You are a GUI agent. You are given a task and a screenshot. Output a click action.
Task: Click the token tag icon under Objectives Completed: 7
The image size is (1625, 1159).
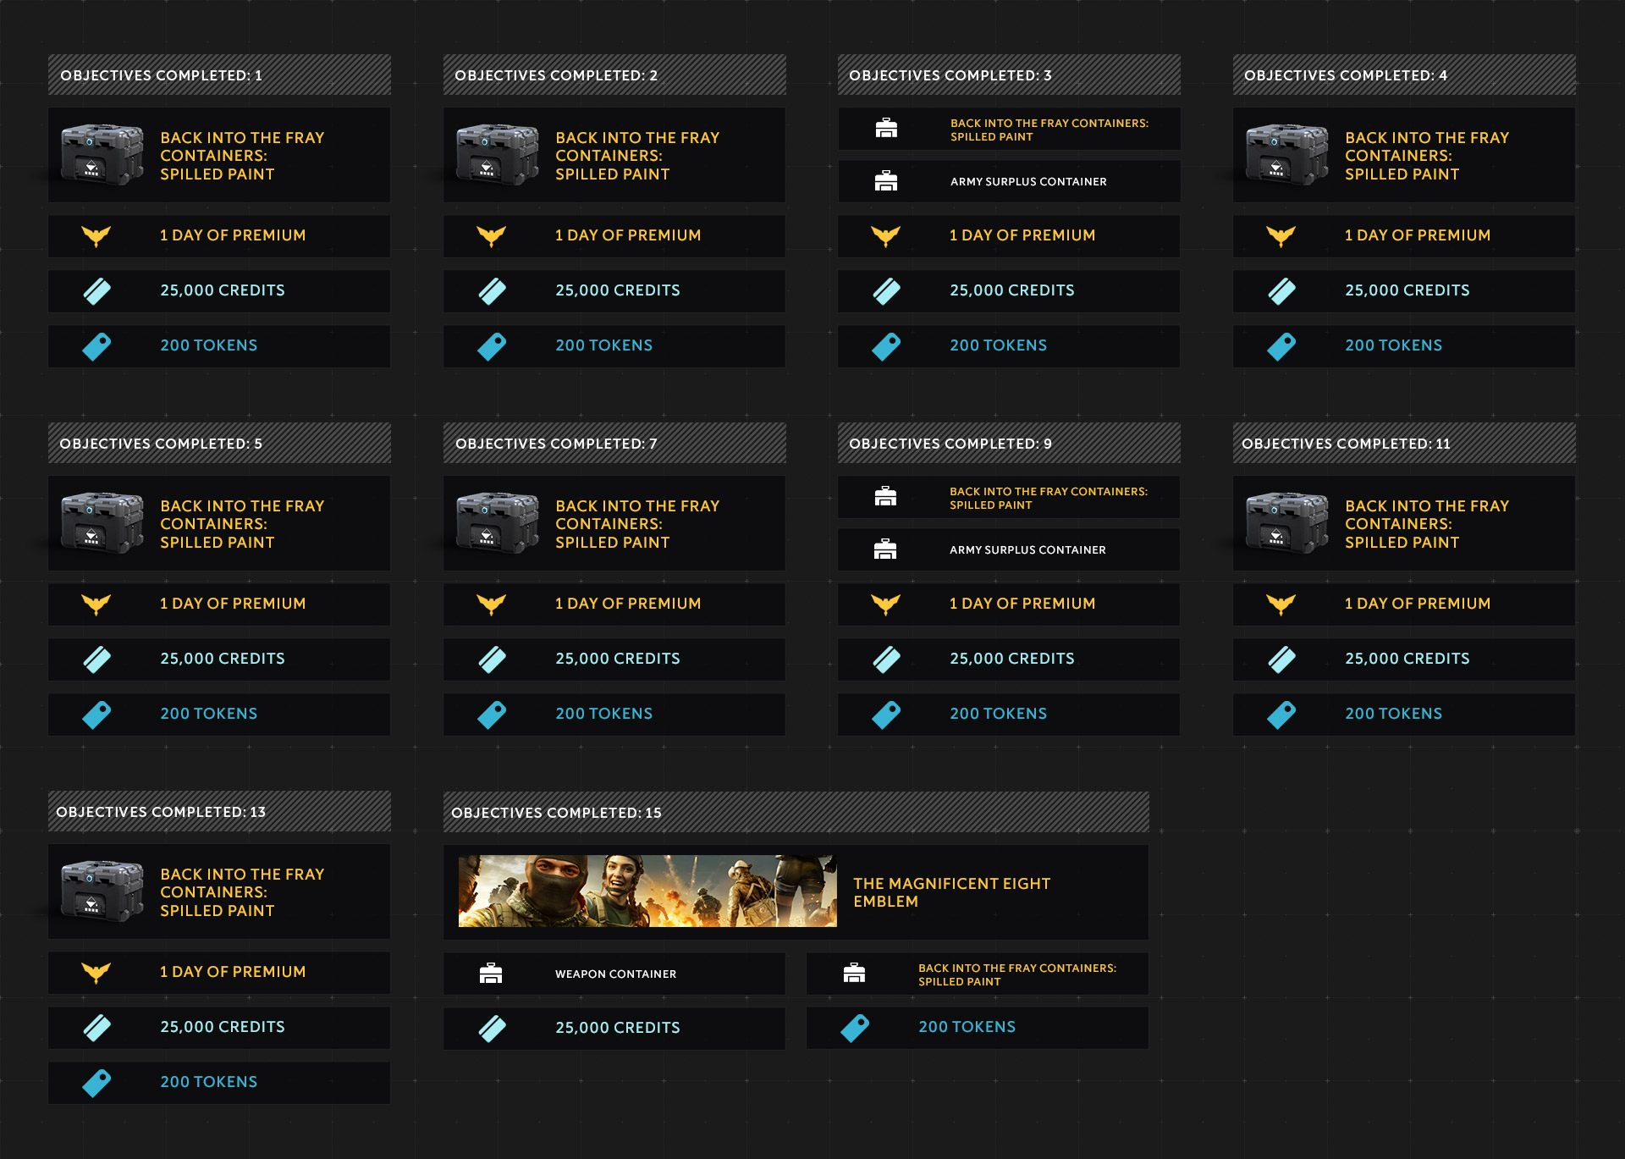point(492,715)
